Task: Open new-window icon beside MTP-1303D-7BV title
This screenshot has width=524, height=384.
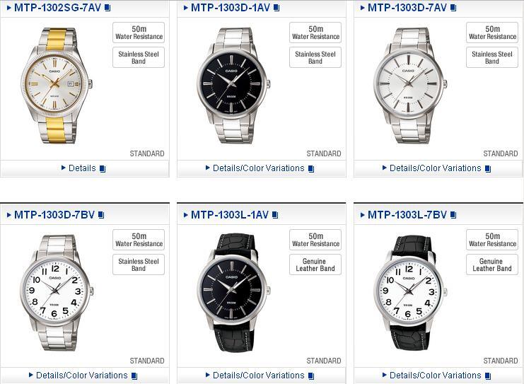Action: coord(101,215)
